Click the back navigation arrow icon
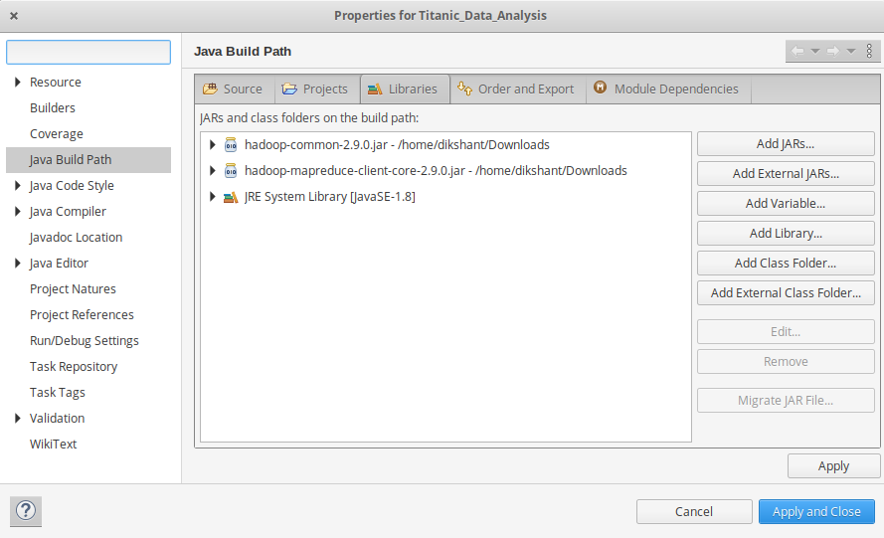This screenshot has width=884, height=538. [797, 52]
